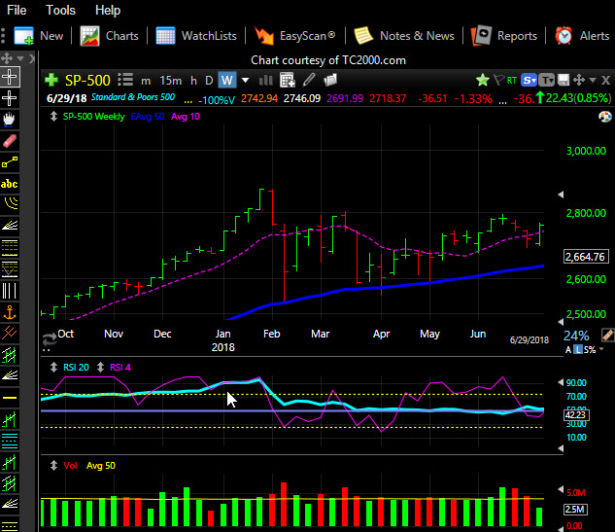This screenshot has width=615, height=532.
Task: Select the W weekly time frame
Action: click(227, 80)
